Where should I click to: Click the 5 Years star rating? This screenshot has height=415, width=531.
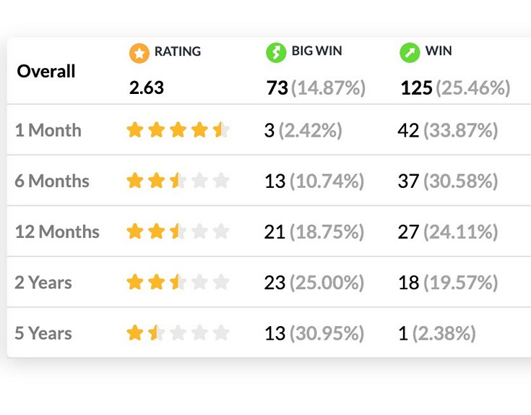pyautogui.click(x=178, y=333)
